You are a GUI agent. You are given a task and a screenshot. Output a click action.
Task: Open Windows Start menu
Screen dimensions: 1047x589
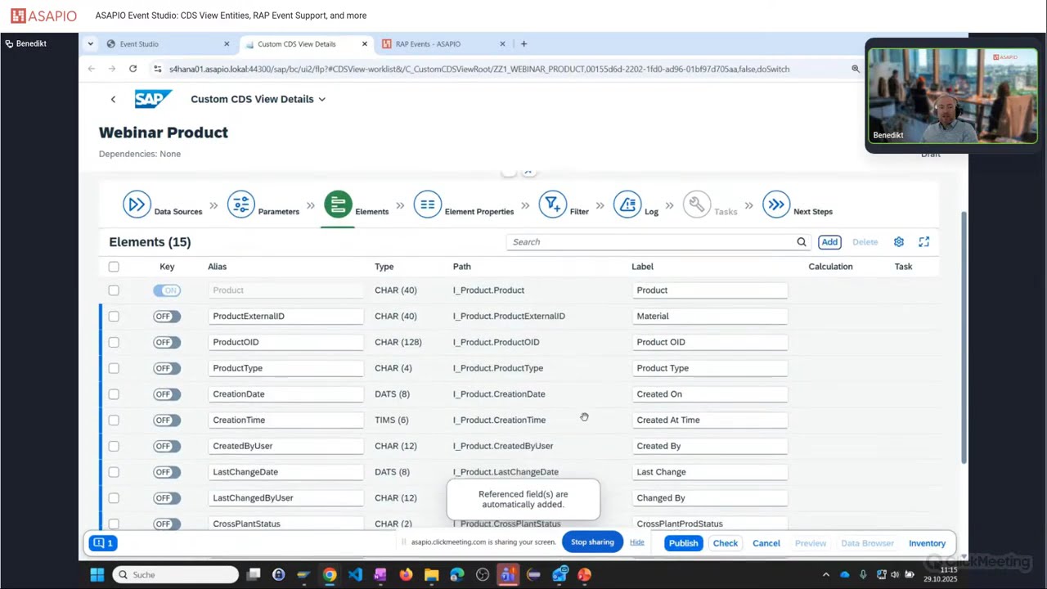[97, 574]
